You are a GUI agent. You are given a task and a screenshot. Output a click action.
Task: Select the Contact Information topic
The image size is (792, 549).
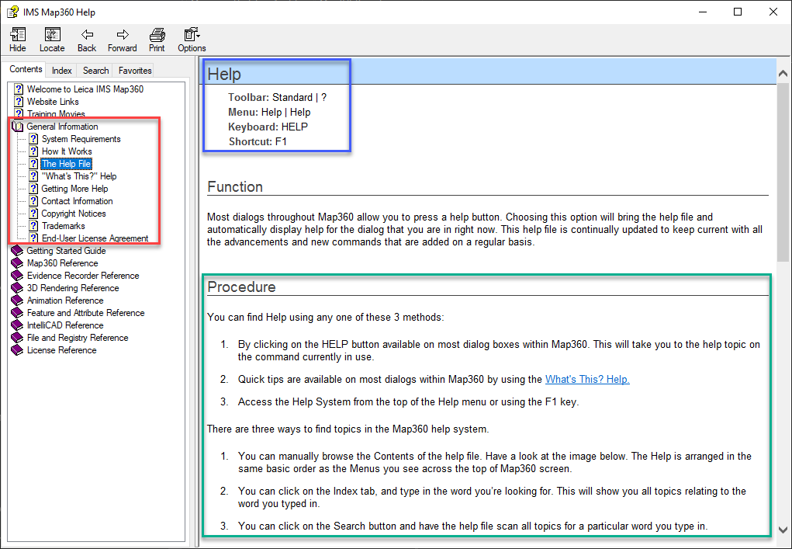pyautogui.click(x=77, y=201)
